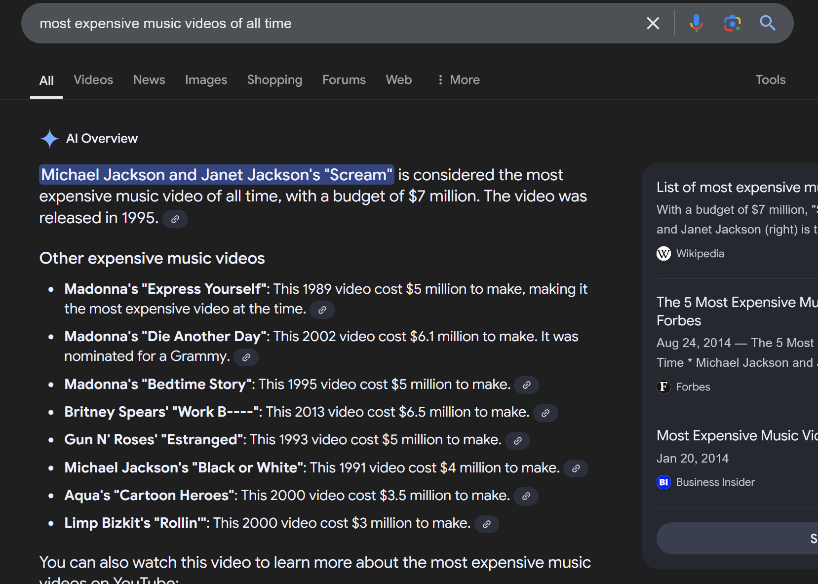
Task: Expand the More search filters menu
Action: point(459,80)
